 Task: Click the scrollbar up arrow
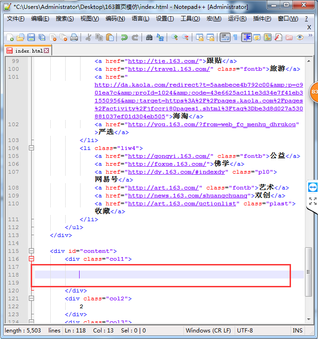(309, 61)
